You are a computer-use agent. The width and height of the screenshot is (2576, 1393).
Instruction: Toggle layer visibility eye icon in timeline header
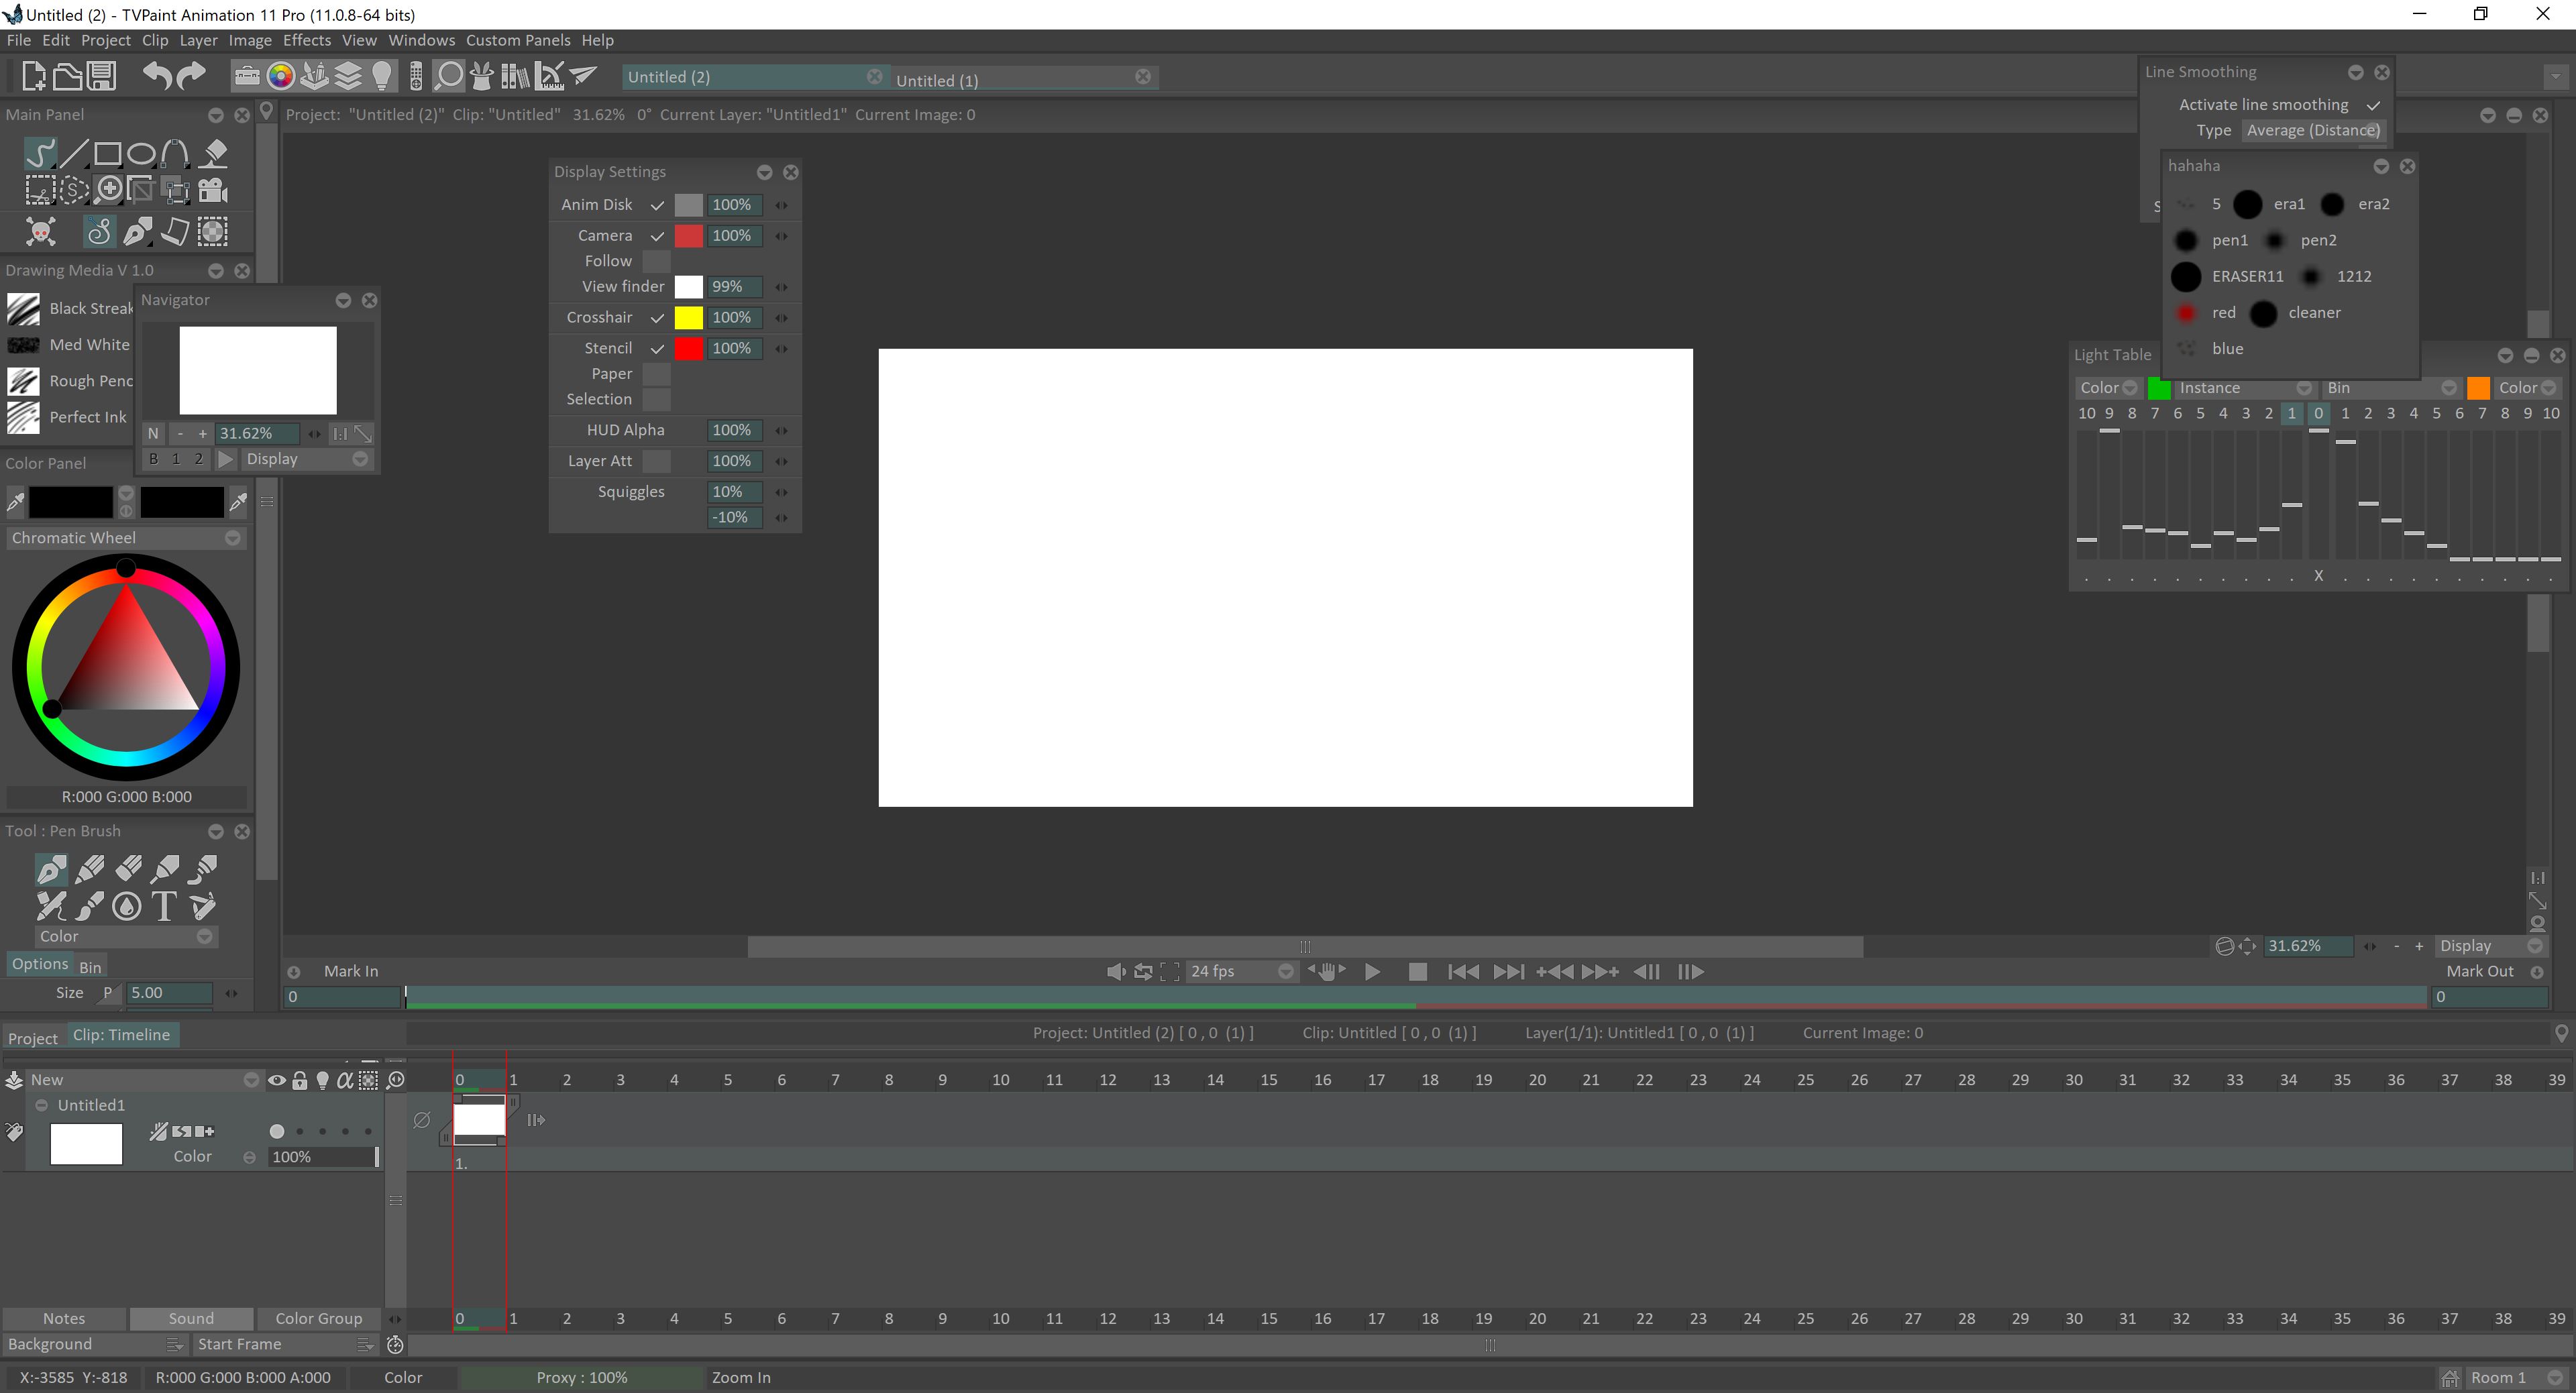pos(277,1080)
